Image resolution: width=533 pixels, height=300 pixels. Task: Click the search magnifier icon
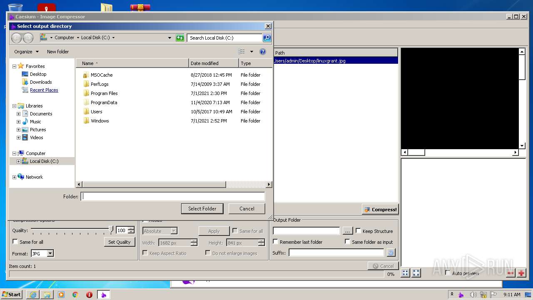click(267, 37)
